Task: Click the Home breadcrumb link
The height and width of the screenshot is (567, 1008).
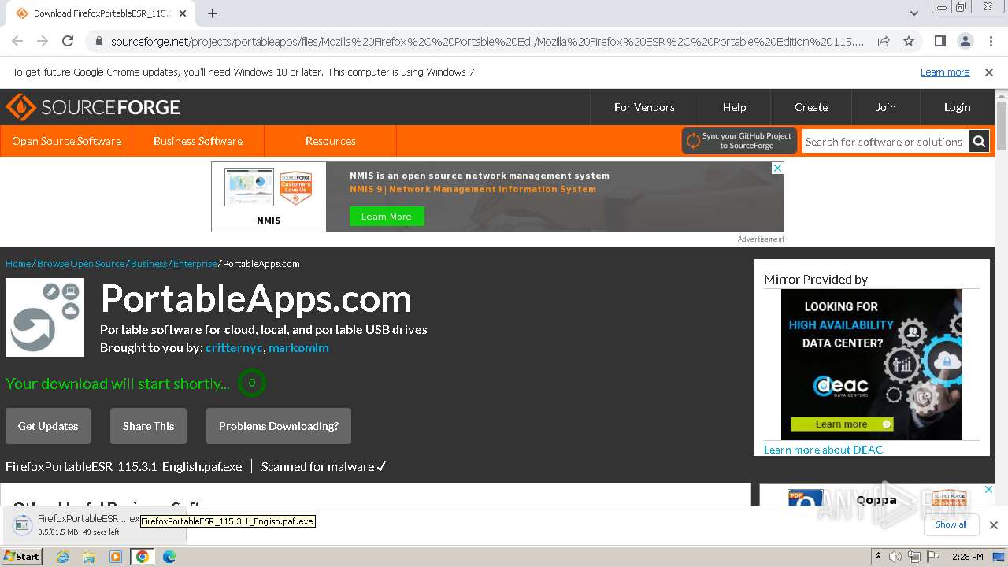Action: pyautogui.click(x=18, y=264)
